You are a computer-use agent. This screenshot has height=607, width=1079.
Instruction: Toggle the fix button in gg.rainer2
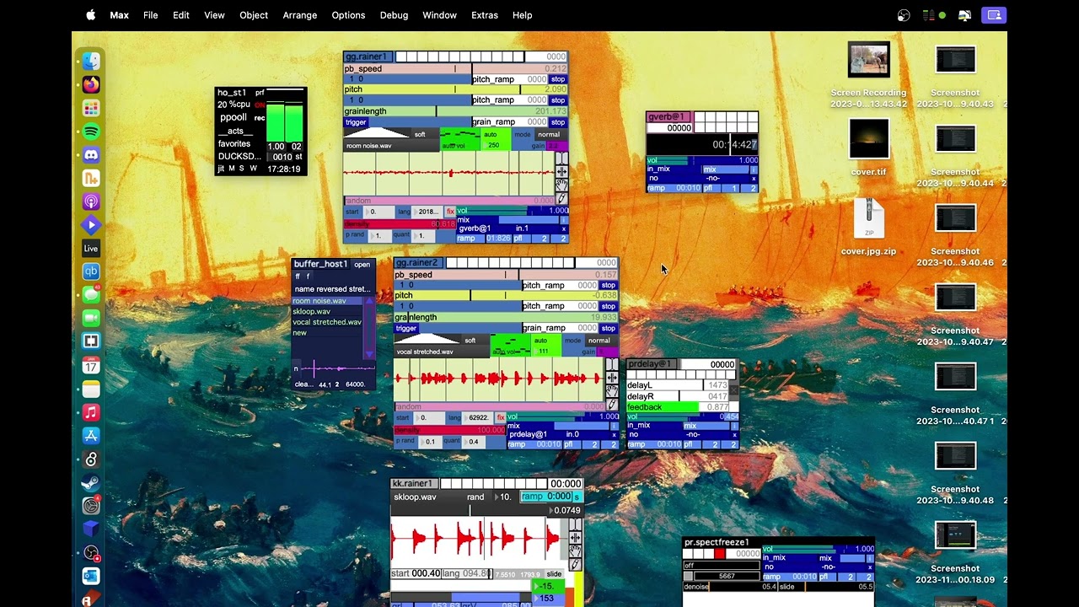pyautogui.click(x=500, y=417)
